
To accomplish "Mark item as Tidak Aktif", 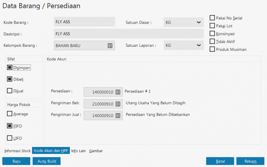I will 212,42.
